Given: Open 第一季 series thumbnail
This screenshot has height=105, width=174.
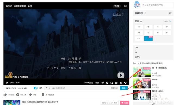Looking at the screenshot, I should (142, 83).
